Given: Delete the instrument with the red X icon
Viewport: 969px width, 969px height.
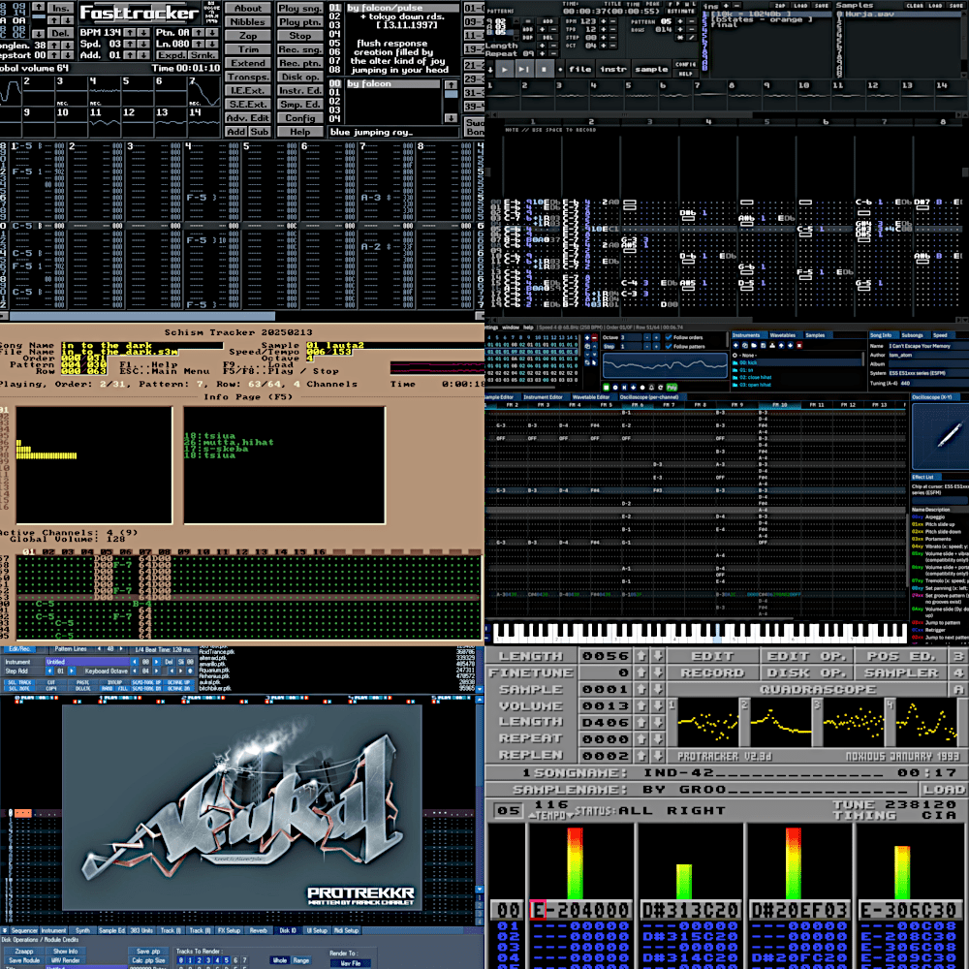Looking at the screenshot, I should [799, 346].
